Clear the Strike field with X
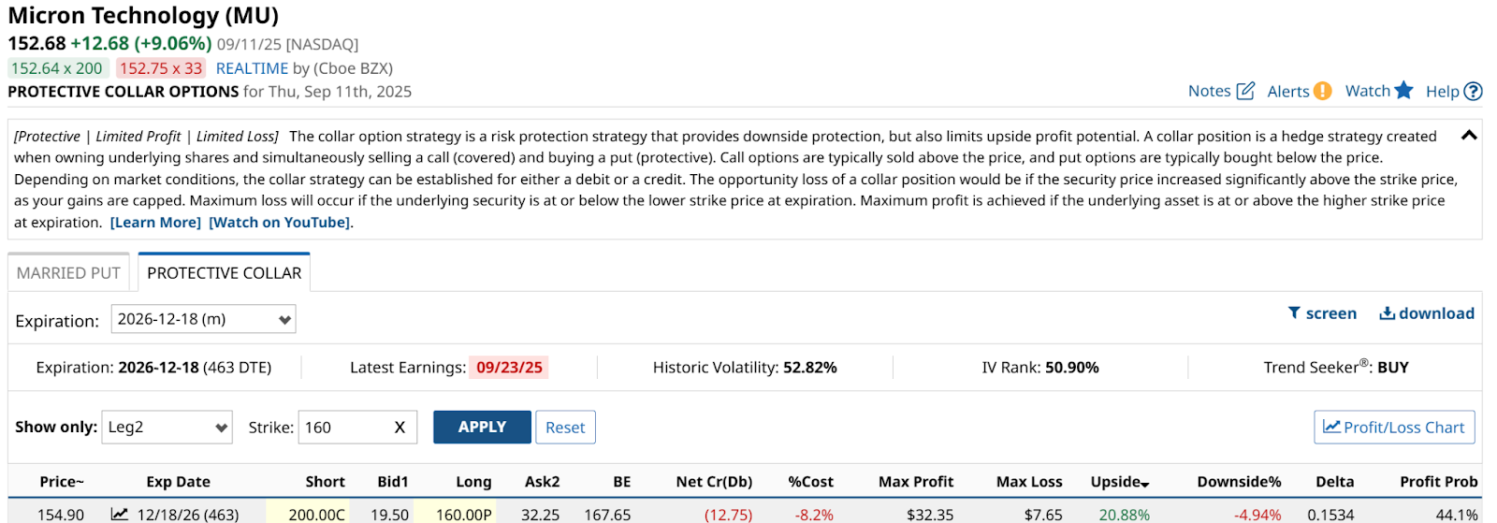The width and height of the screenshot is (1497, 523). coord(400,427)
